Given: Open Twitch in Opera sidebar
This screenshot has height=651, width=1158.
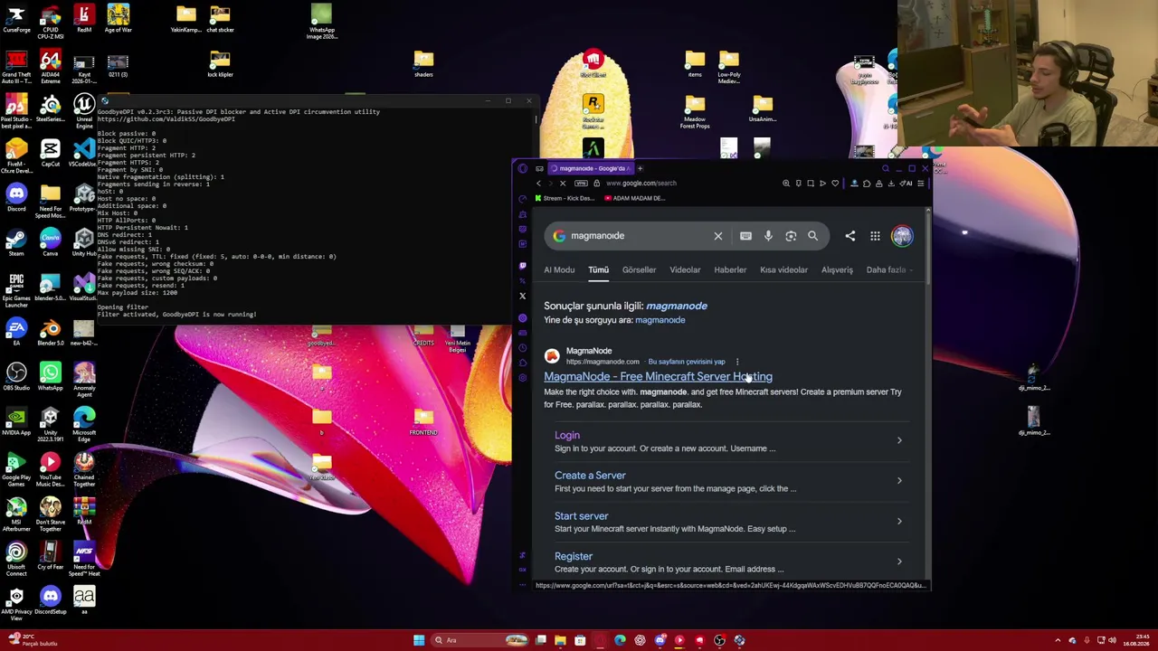Looking at the screenshot, I should pyautogui.click(x=522, y=266).
